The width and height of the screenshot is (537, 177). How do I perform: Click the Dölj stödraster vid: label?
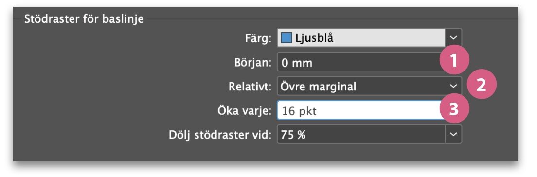coord(220,135)
